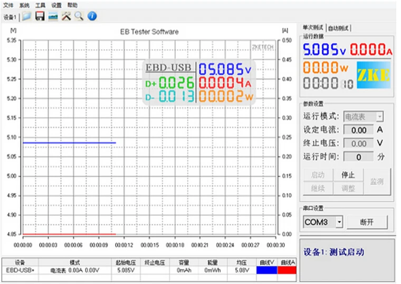The width and height of the screenshot is (401, 284).
Task: Click the elapsed time 00:00:10 display
Action: tap(328, 84)
